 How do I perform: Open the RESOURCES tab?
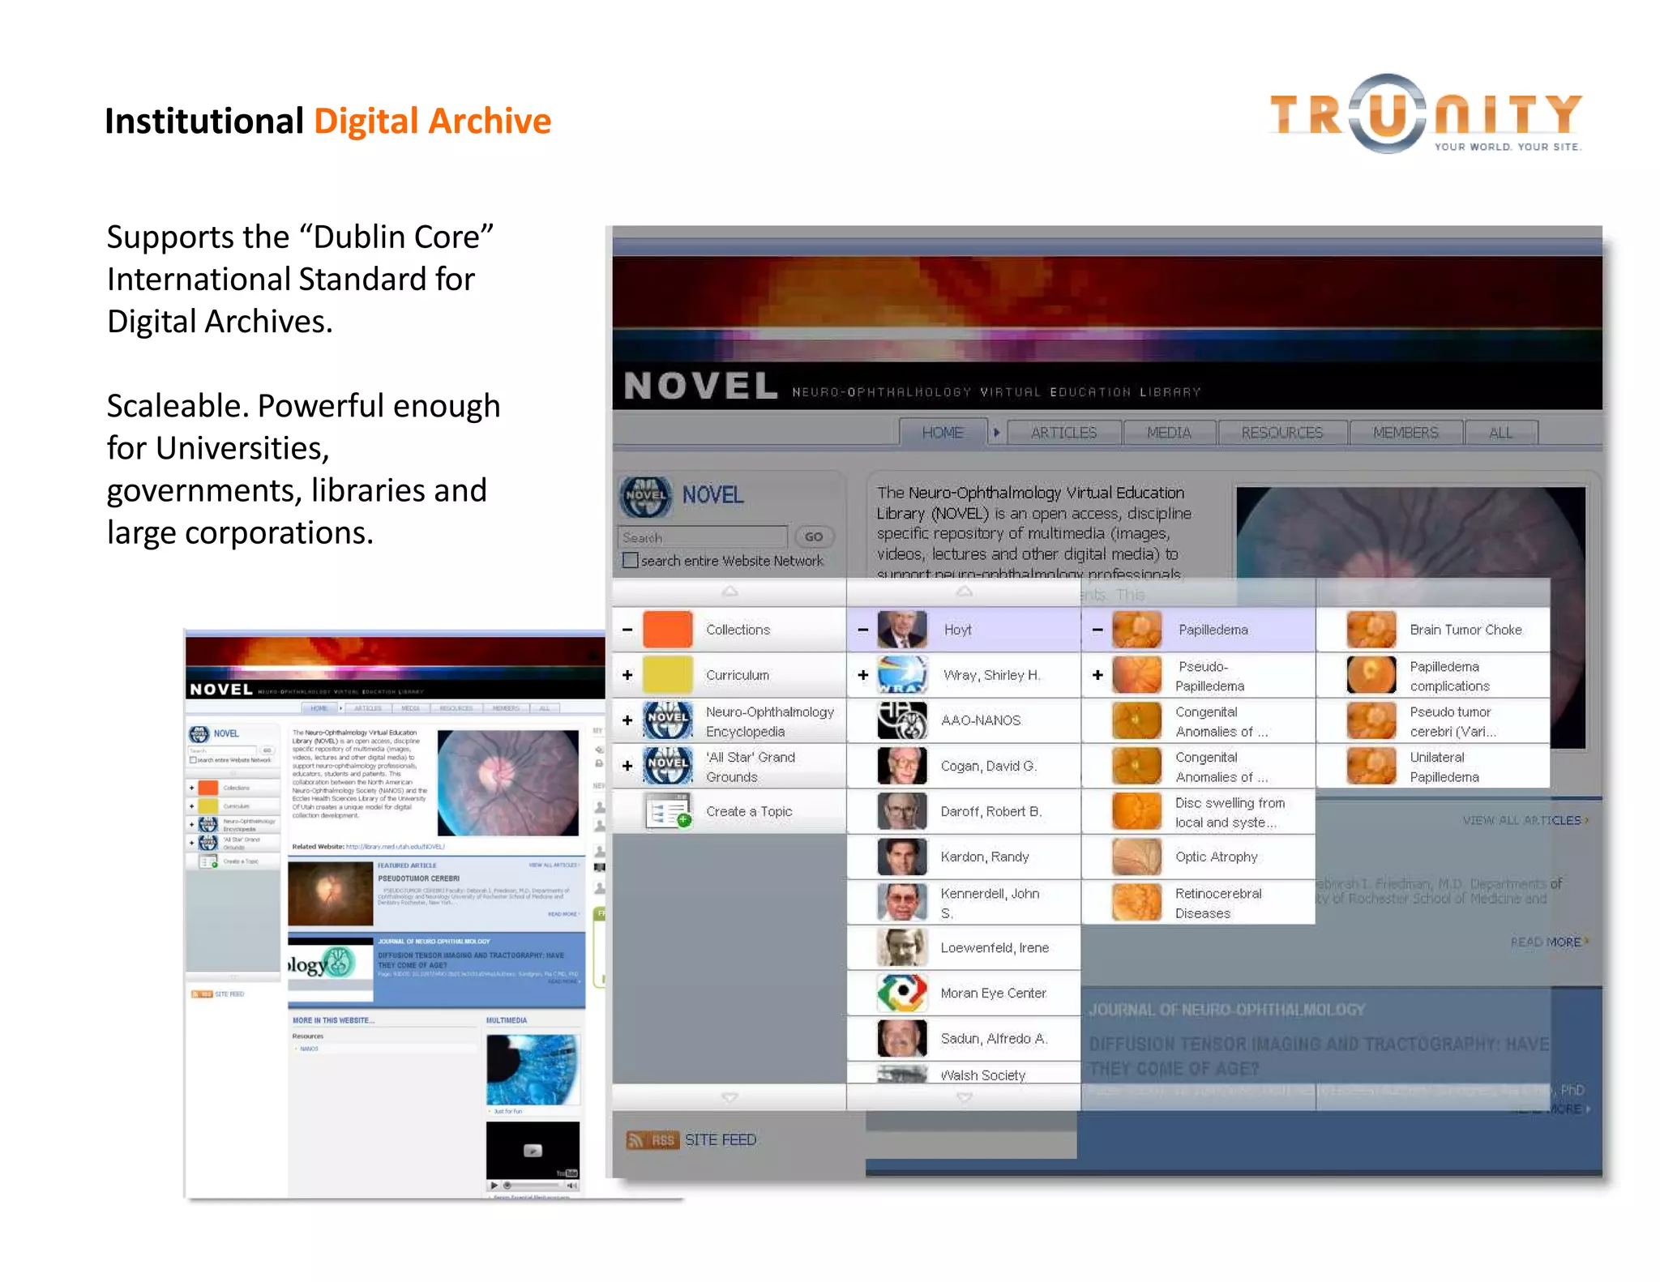1281,433
